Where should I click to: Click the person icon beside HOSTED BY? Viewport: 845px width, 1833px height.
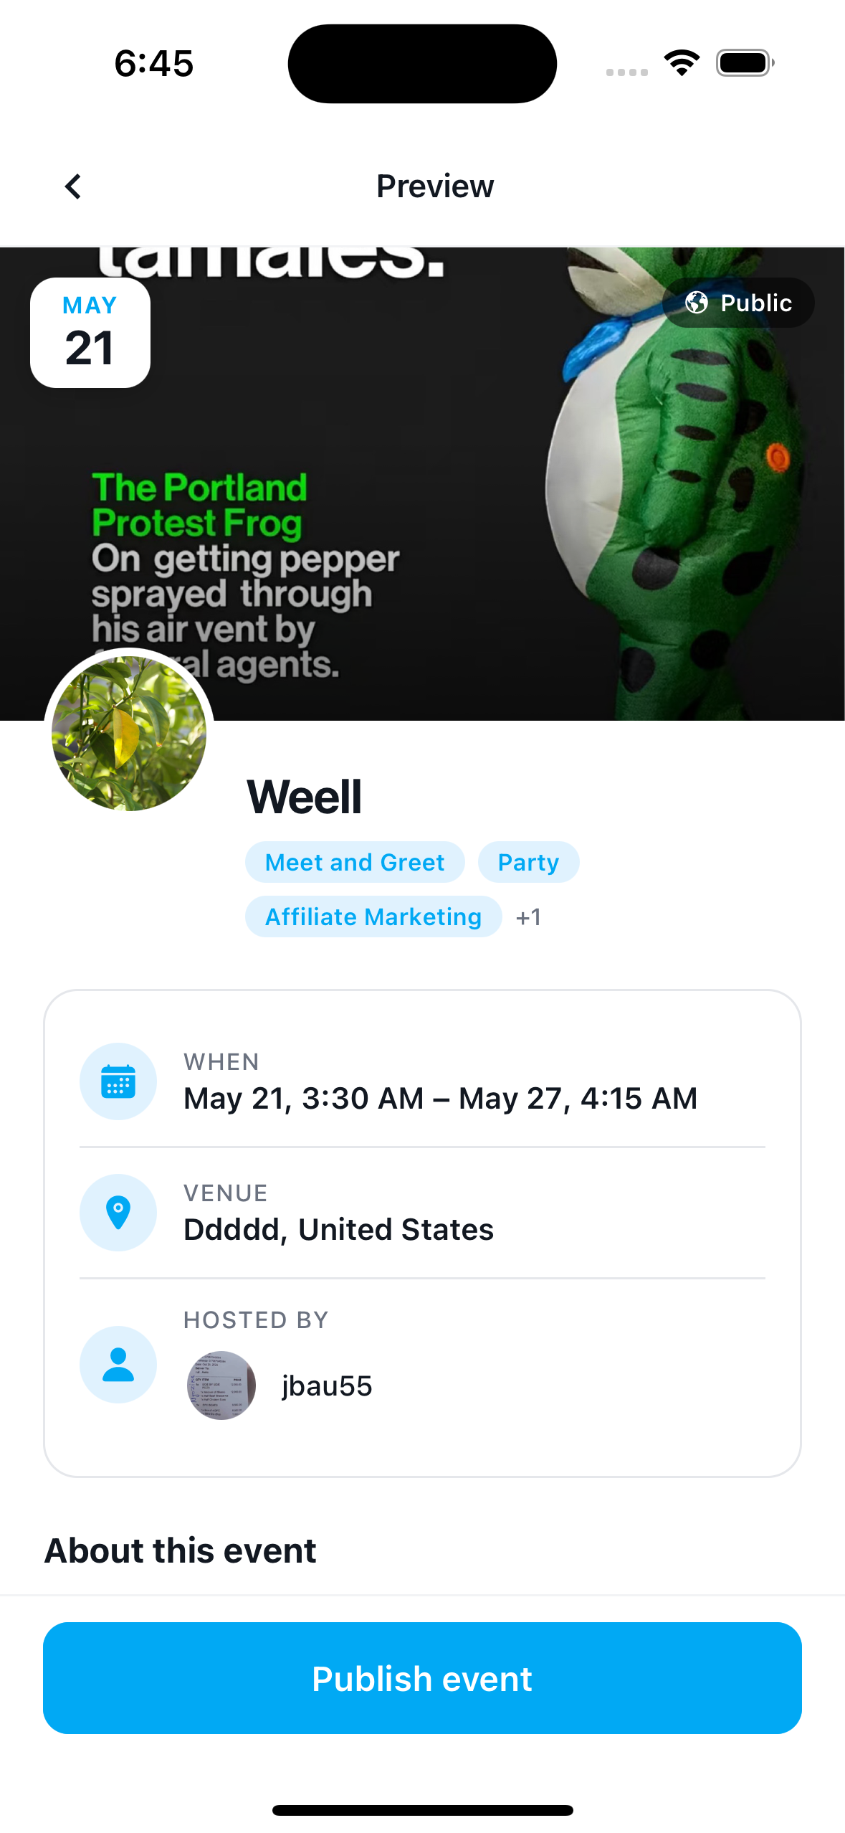tap(118, 1364)
